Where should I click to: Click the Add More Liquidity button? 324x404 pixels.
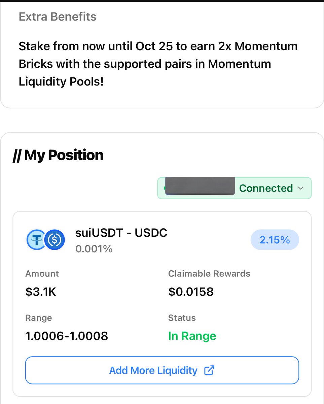[162, 370]
